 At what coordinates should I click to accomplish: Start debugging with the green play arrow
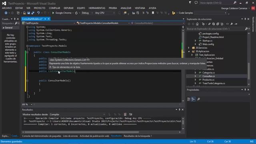point(53,13)
